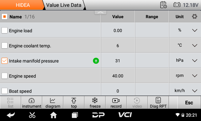Open the column settings gear icon

click(194, 17)
